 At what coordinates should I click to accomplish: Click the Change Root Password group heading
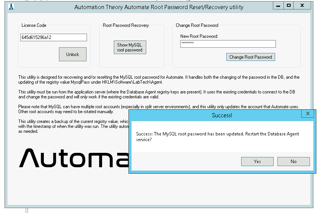point(197,25)
